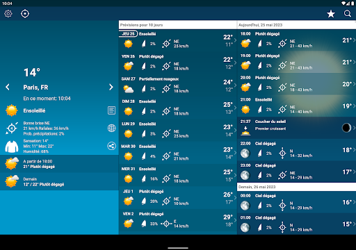Click the sweater clothing icon

(12, 147)
